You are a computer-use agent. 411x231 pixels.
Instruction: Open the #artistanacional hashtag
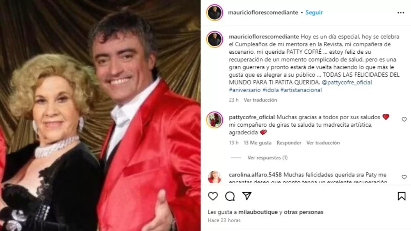301,90
